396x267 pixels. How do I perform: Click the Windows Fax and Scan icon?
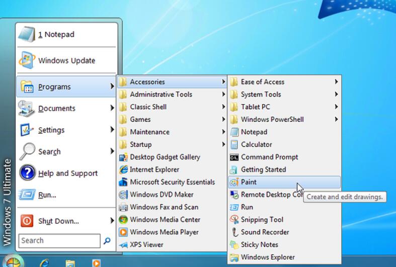tap(123, 208)
